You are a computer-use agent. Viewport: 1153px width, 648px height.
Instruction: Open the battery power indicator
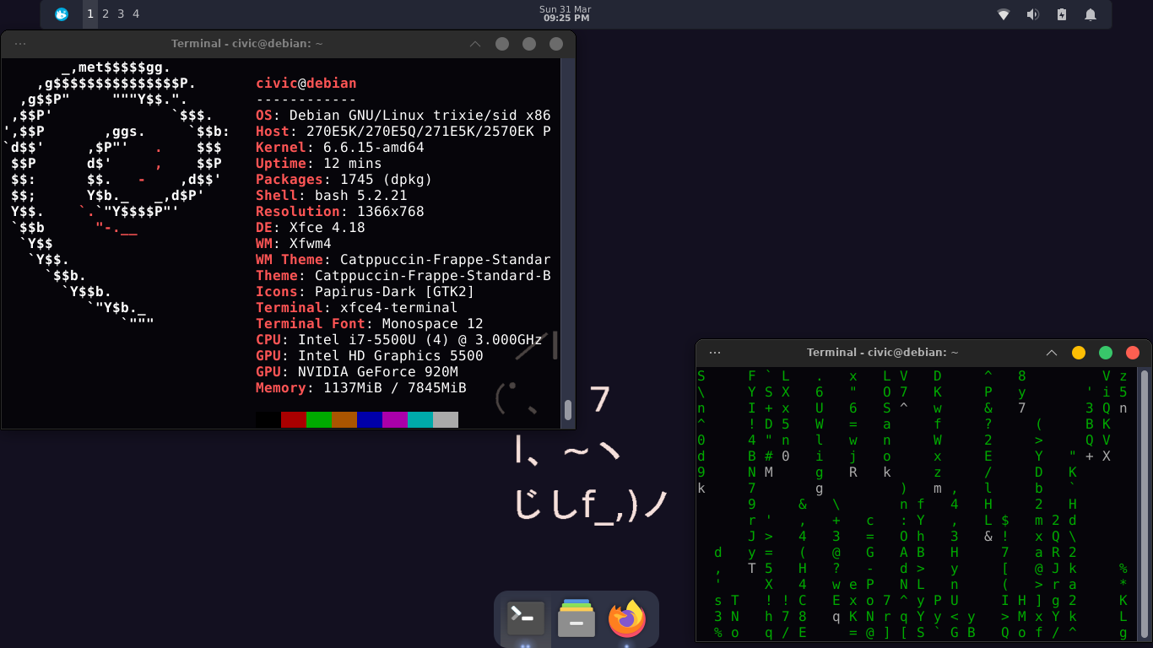1062,14
